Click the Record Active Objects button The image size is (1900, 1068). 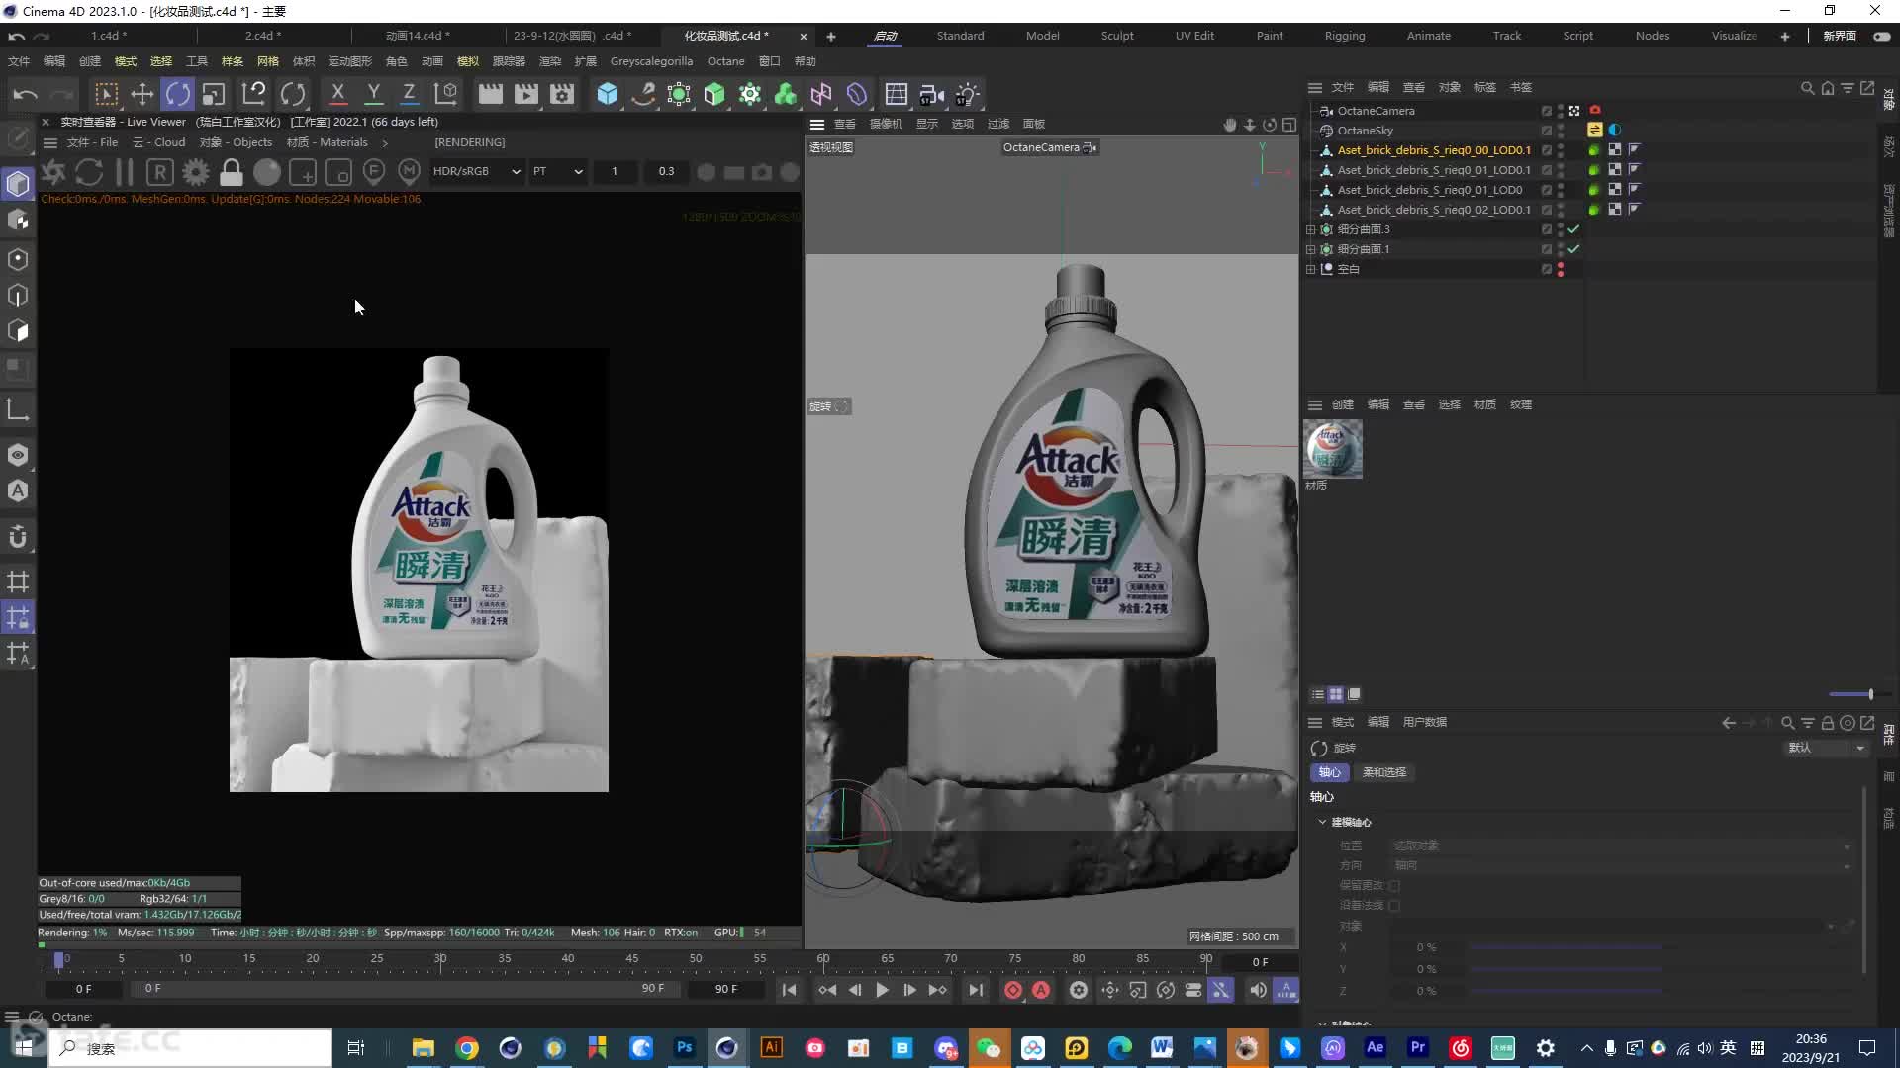[1012, 990]
